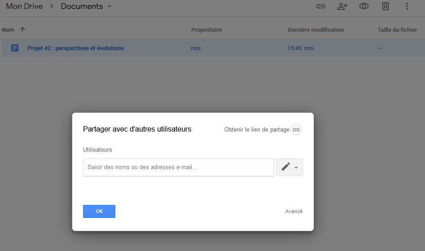Click the breadcrumb chevron separator after Mon Drive
The height and width of the screenshot is (251, 425).
point(52,6)
